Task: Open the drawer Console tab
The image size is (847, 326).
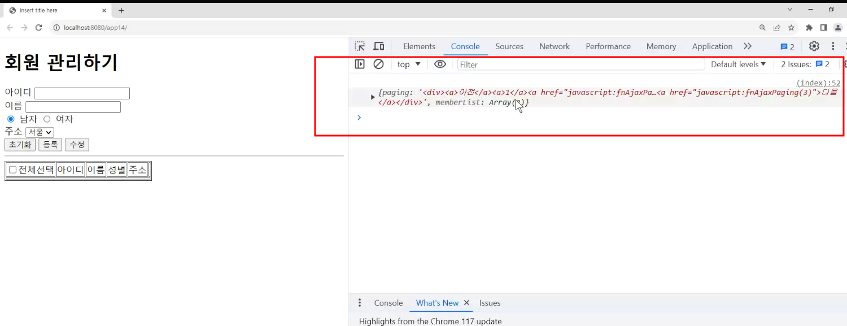Action: 388,303
